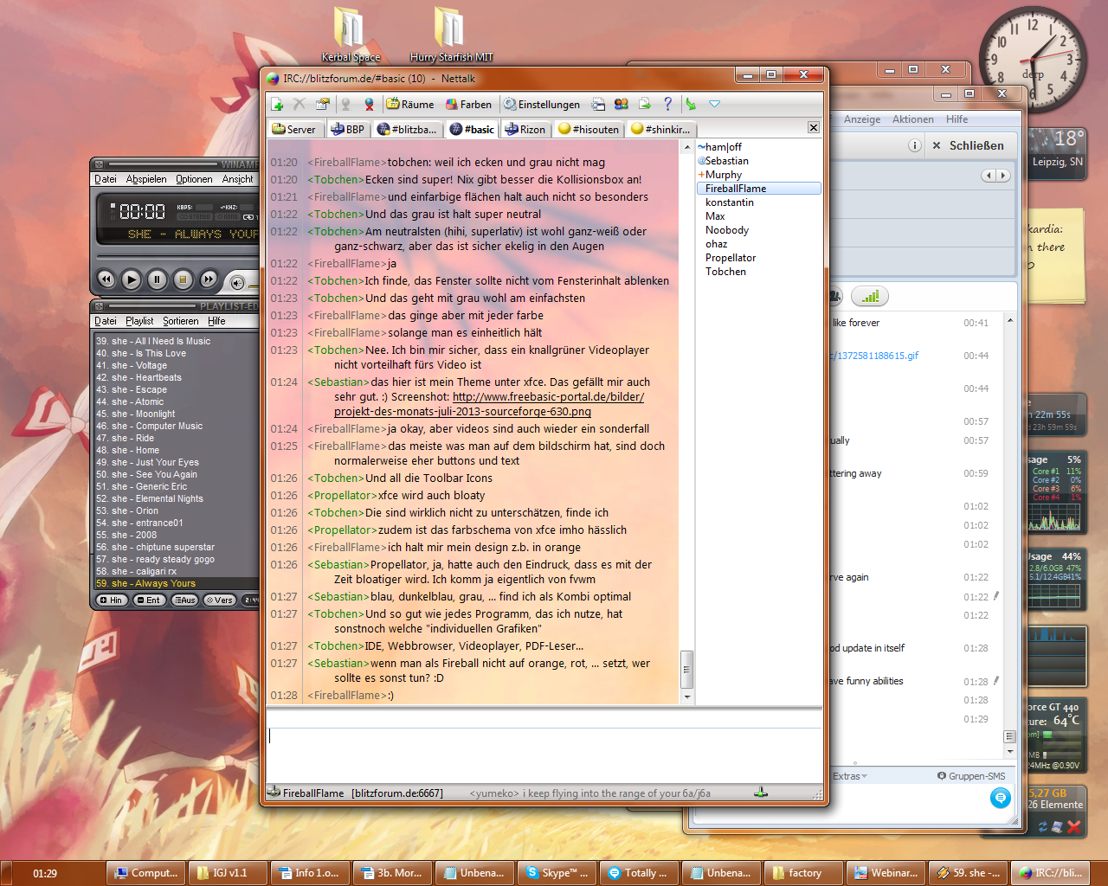This screenshot has width=1108, height=886.
Task: Open Hin add menu in Winamp playlist
Action: pyautogui.click(x=112, y=600)
